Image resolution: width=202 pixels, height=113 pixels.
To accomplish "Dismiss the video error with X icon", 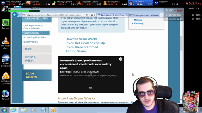I will click(x=121, y=59).
